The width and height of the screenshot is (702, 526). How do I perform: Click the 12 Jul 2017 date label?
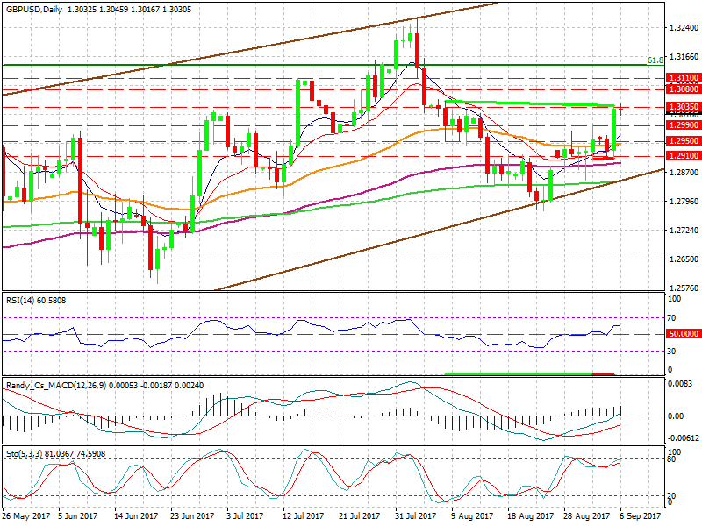coord(303,516)
